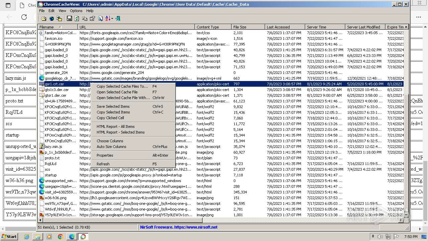This screenshot has width=428, height=241.
Task: Click the Exit door toolbar icon
Action: (118, 19)
